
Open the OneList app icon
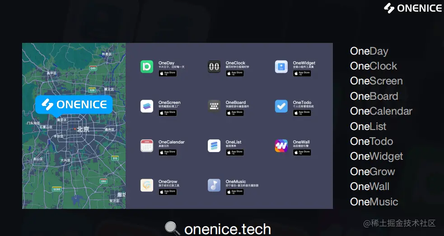coord(214,146)
